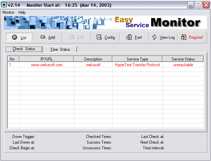Switch to the Time Status tab
This screenshot has width=211, height=161.
point(60,49)
